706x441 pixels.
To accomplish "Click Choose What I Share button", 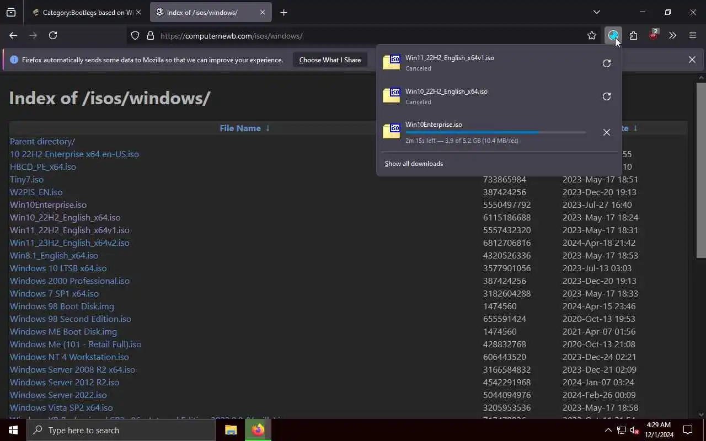I will pyautogui.click(x=330, y=60).
